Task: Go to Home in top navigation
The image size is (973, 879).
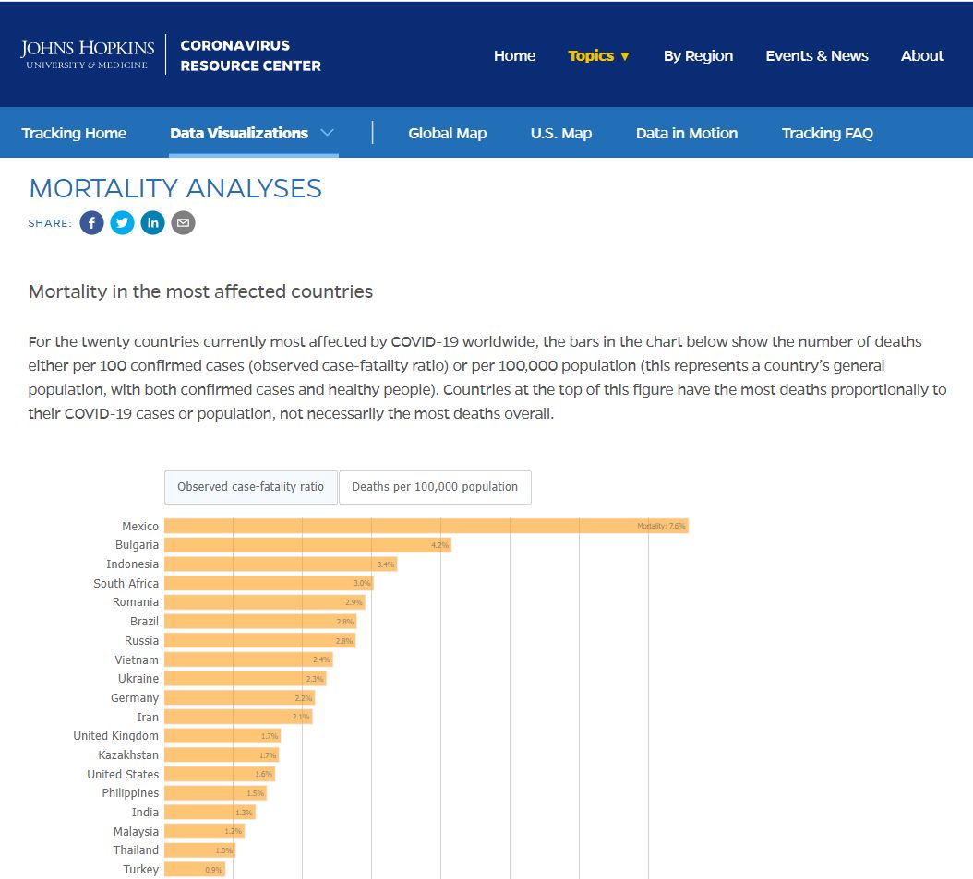Action: (x=514, y=55)
